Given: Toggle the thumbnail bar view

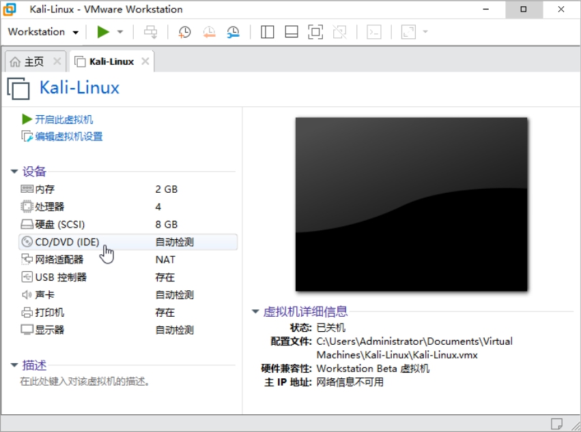Looking at the screenshot, I should click(292, 32).
